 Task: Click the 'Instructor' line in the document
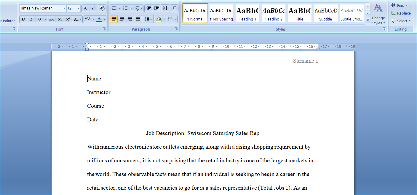point(99,92)
